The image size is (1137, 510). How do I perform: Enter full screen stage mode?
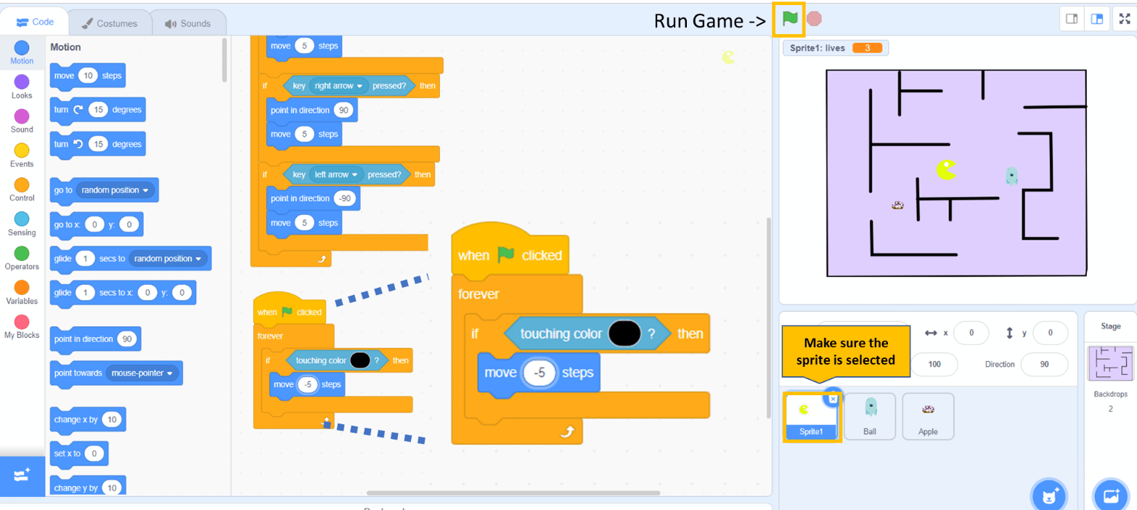1125,19
